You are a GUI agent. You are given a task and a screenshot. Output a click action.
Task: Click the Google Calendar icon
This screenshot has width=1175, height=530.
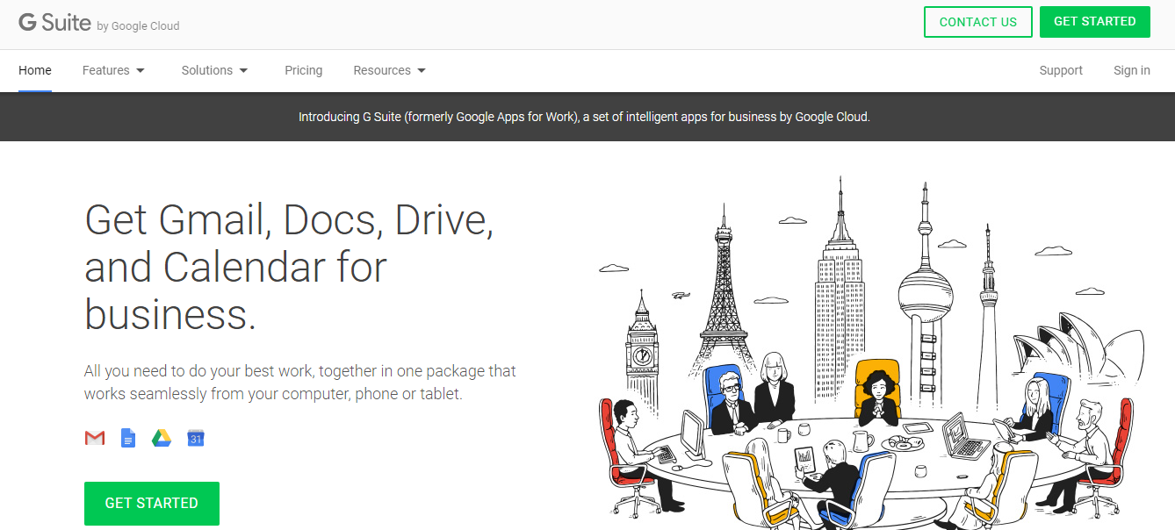click(196, 438)
